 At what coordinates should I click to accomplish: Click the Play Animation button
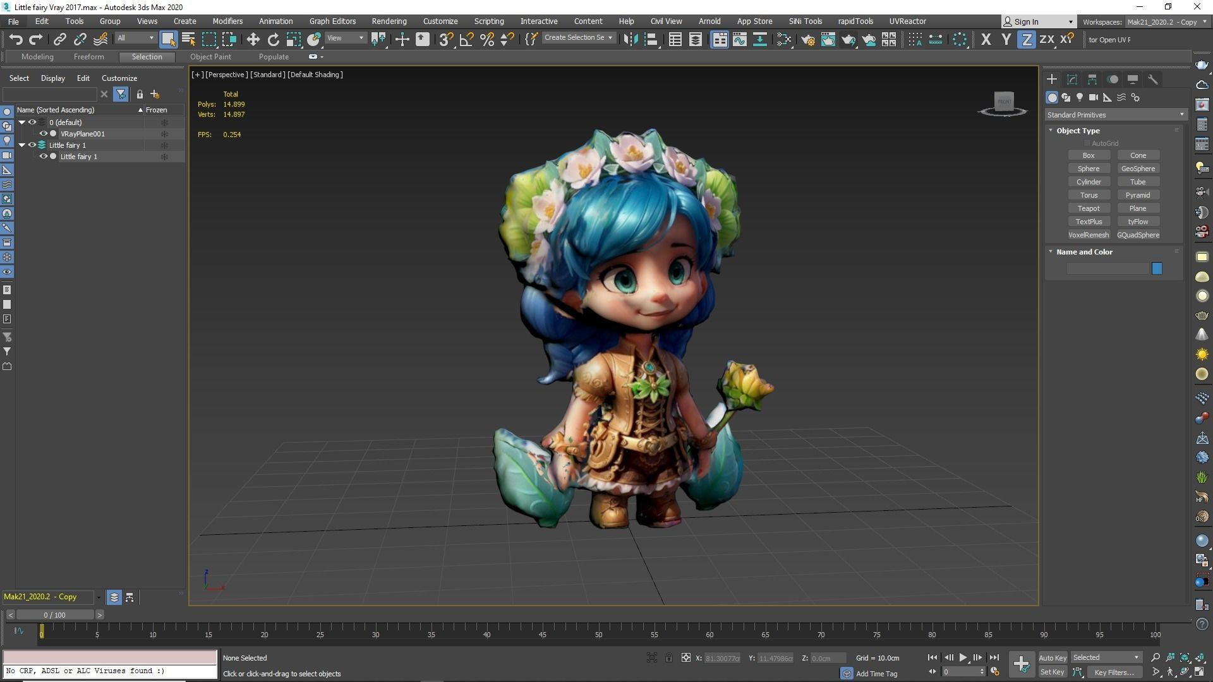click(963, 657)
